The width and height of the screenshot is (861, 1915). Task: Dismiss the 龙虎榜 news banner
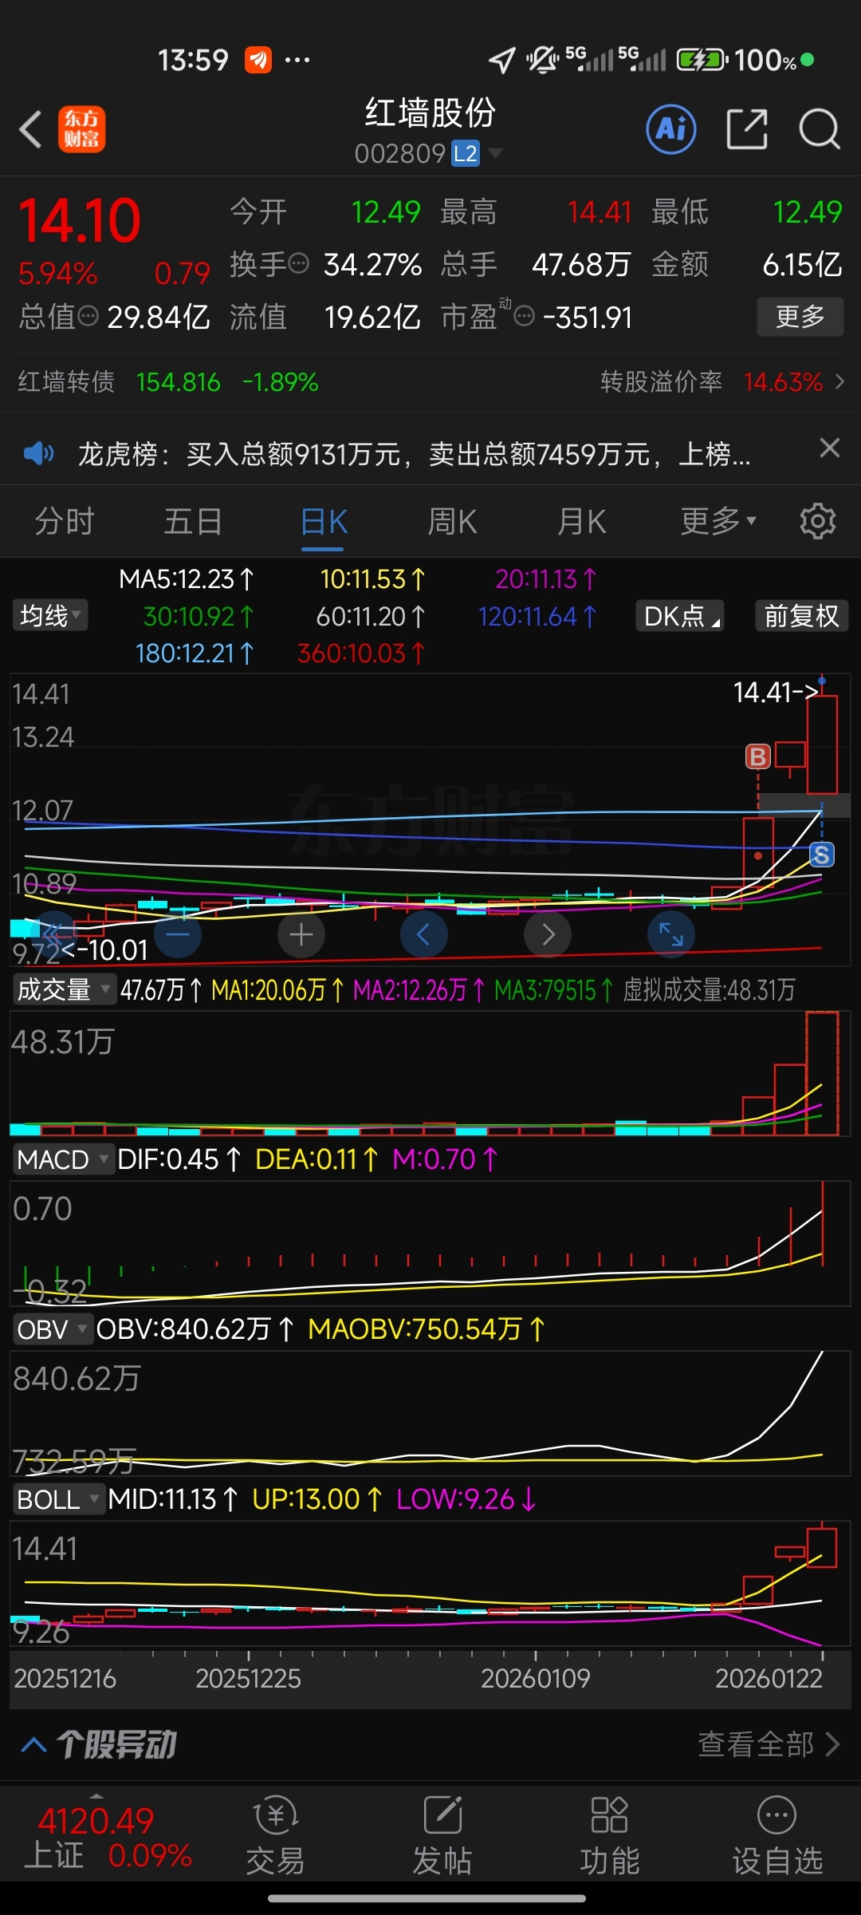830,448
